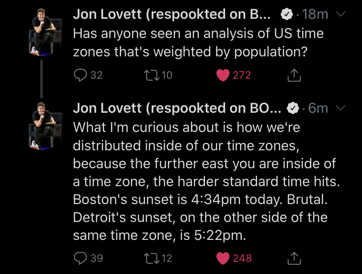Open the dropdown chevron on the 18m tweet
This screenshot has height=274, width=362.
coord(340,14)
